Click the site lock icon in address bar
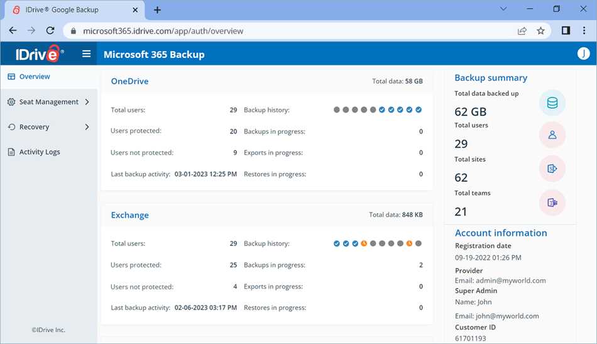The height and width of the screenshot is (344, 597). [x=74, y=31]
